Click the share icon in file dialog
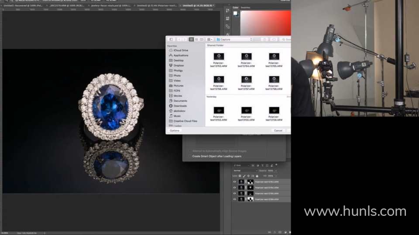 click(264, 40)
